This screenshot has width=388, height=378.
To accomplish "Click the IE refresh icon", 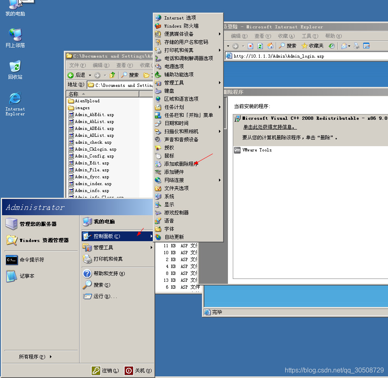I will point(260,46).
